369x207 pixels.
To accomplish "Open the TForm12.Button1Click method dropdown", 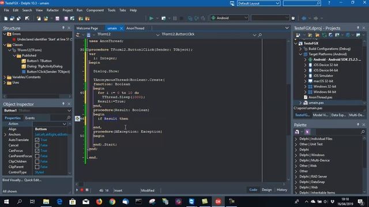I will (254, 34).
